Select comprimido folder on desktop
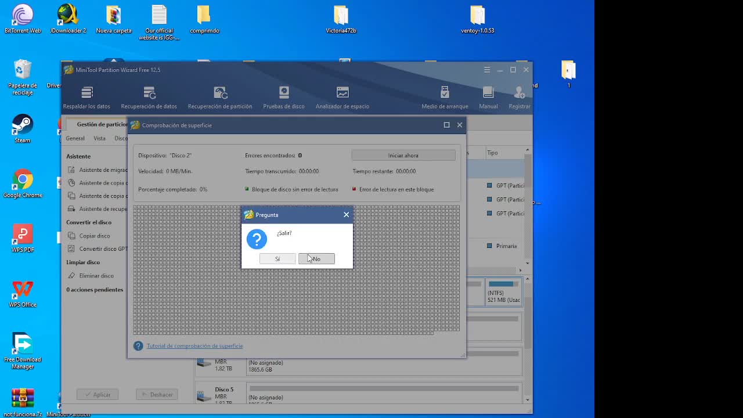Viewport: 743px width, 418px height. [204, 19]
